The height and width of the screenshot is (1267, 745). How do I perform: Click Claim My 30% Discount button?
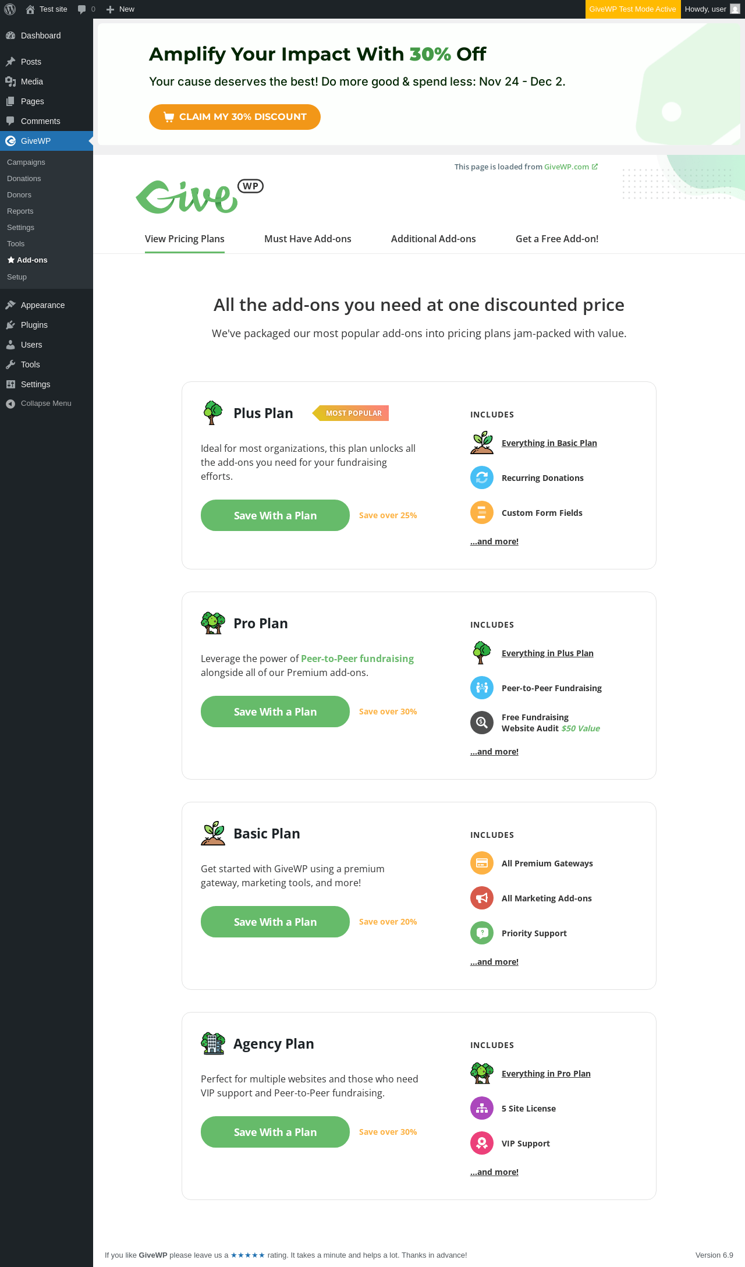pos(235,117)
